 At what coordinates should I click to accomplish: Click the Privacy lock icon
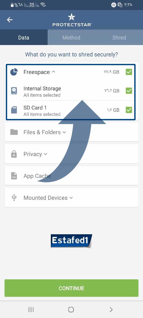[x=14, y=154]
